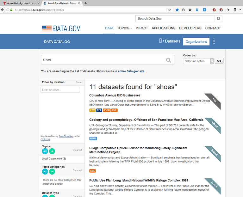Sort Topics by count with 1-9 icon

pos(52,151)
